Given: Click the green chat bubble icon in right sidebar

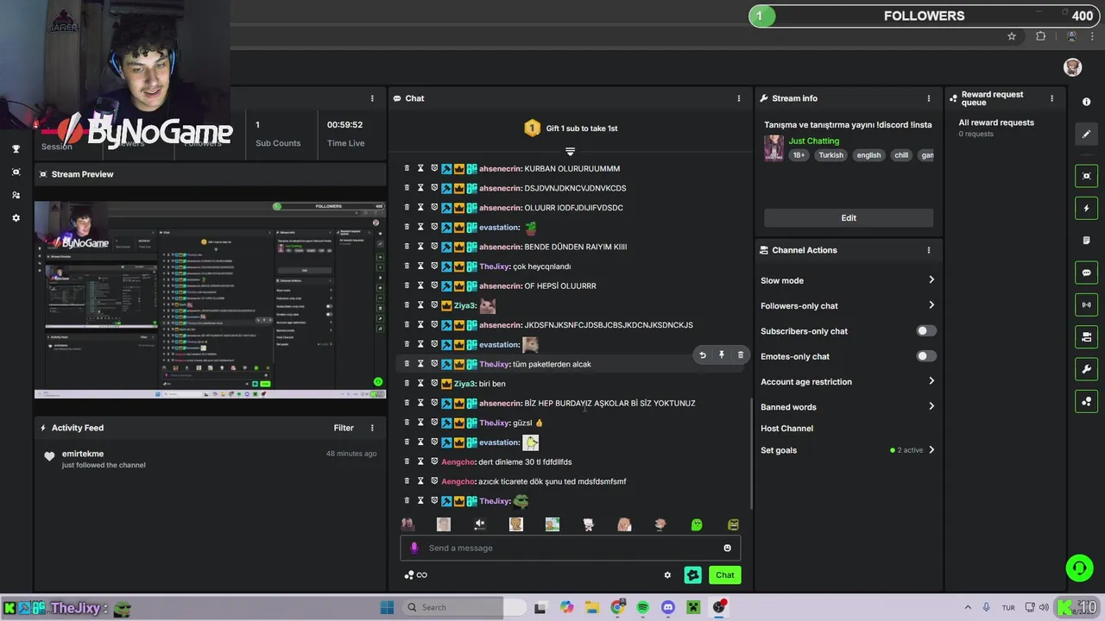Looking at the screenshot, I should 1086,273.
